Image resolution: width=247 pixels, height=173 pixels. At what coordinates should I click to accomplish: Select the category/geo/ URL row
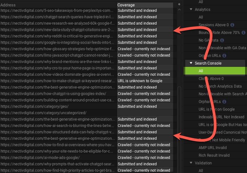click(x=35, y=106)
